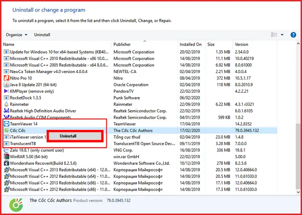302x215 pixels.
Task: Click the Visual C++ 2012 (x64) icon
Action: coord(7,176)
